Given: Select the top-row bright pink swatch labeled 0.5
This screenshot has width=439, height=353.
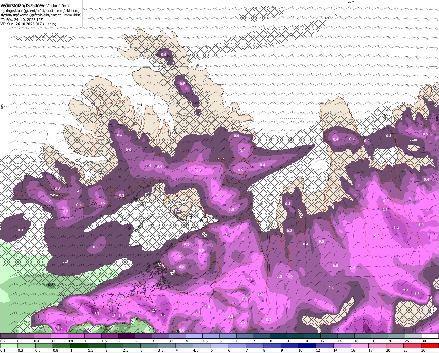Looking at the screenshot, I should coord(59,336).
